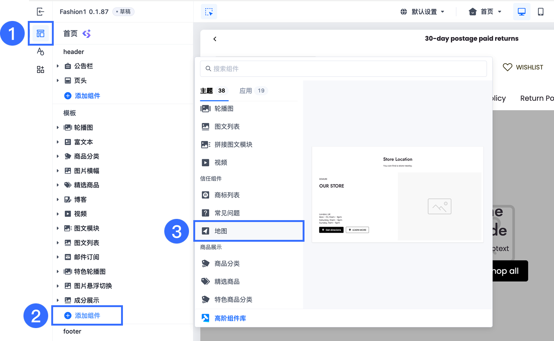The width and height of the screenshot is (554, 341).
Task: Activate the element inspector selection tool
Action: (x=209, y=12)
